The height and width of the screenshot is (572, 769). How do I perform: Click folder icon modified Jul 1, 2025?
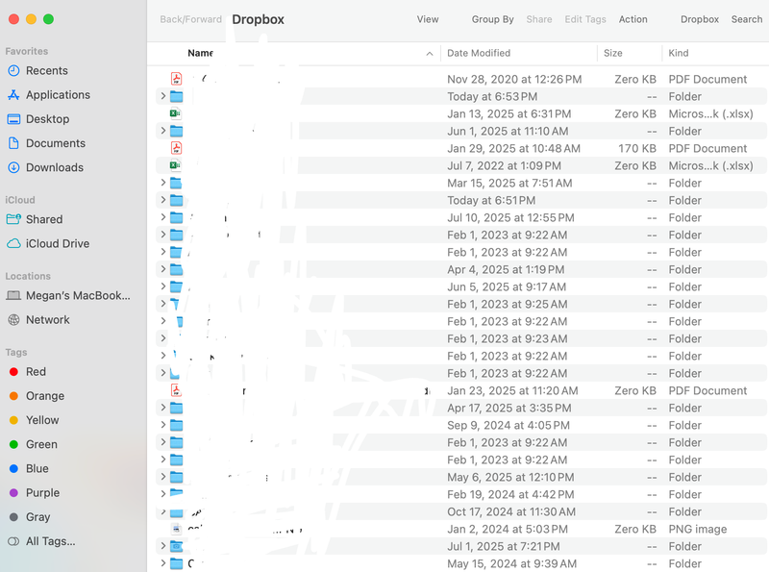click(x=176, y=546)
